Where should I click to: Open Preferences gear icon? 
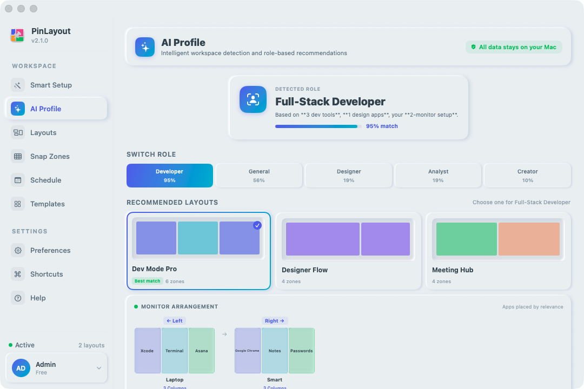point(17,251)
